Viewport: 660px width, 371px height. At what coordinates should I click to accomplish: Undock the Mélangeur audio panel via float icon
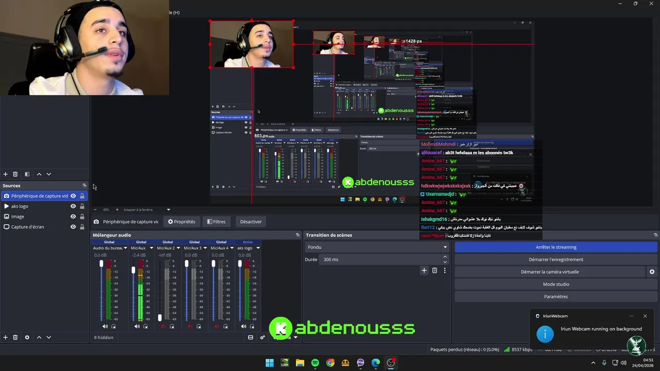298,235
